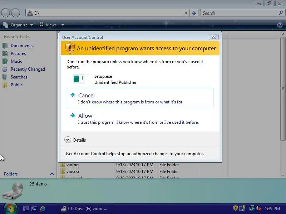Click the setup.exe program icon
286x214 pixels.
79,79
